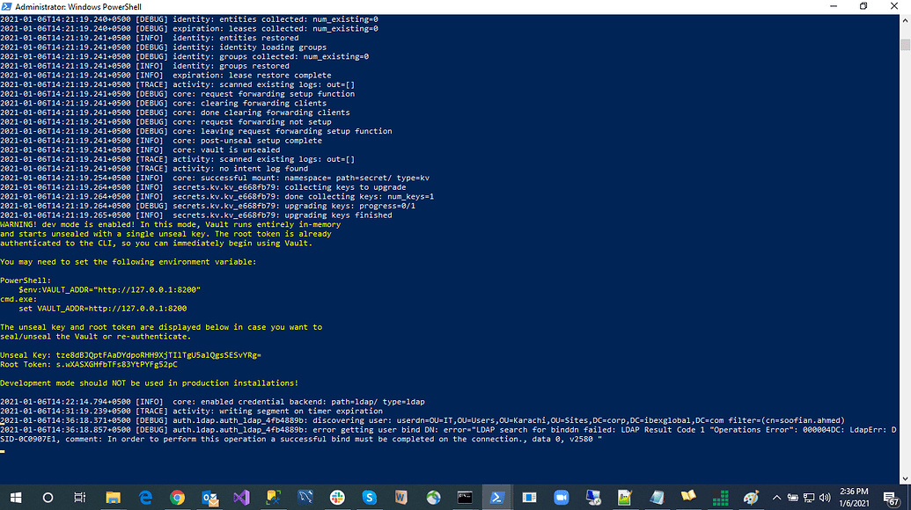Image resolution: width=911 pixels, height=510 pixels.
Task: Click the vertical scrollbar thumb
Action: point(905,44)
